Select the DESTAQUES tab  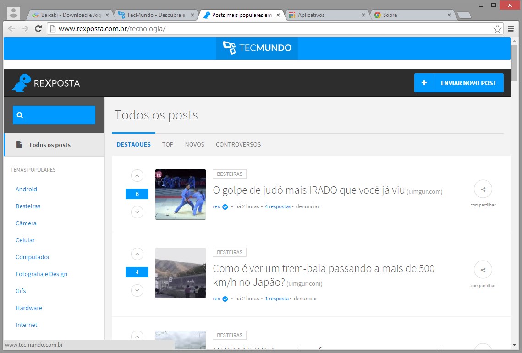click(x=133, y=144)
